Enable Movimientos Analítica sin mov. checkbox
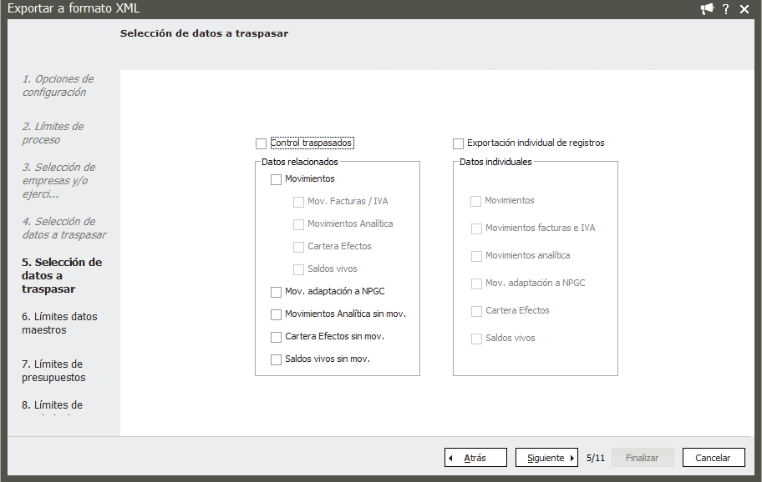 coord(277,314)
